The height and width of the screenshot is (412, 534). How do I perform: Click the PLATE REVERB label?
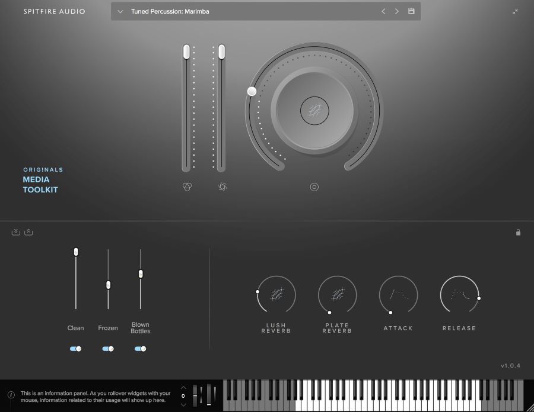click(x=337, y=328)
